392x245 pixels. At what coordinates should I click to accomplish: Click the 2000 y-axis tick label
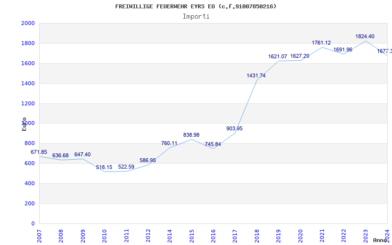click(28, 24)
